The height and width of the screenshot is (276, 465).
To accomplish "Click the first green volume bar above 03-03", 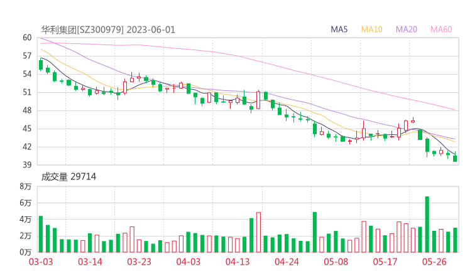I will 41,234.
